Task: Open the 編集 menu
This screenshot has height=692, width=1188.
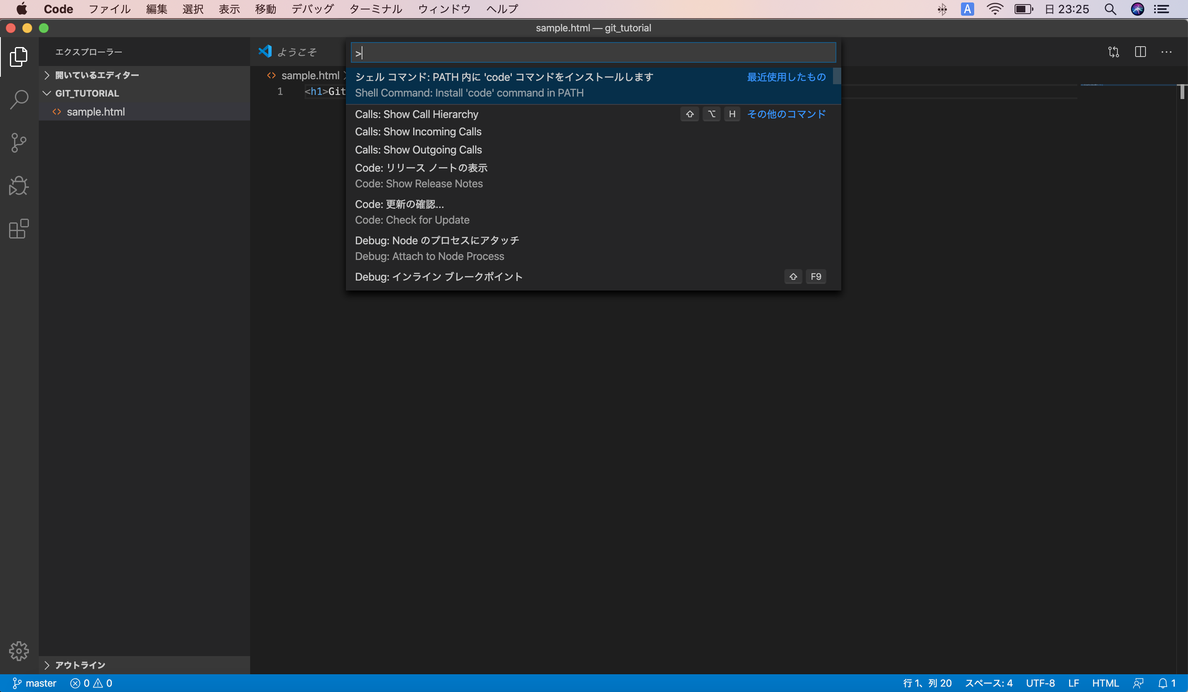Action: pyautogui.click(x=156, y=9)
